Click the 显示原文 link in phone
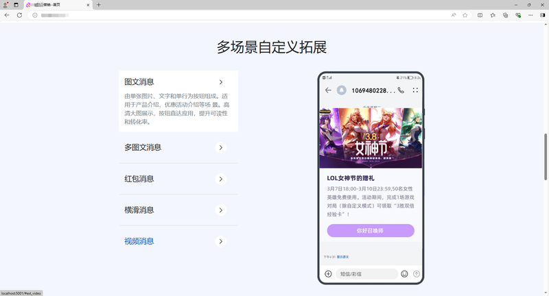549x296 pixels. 342,257
